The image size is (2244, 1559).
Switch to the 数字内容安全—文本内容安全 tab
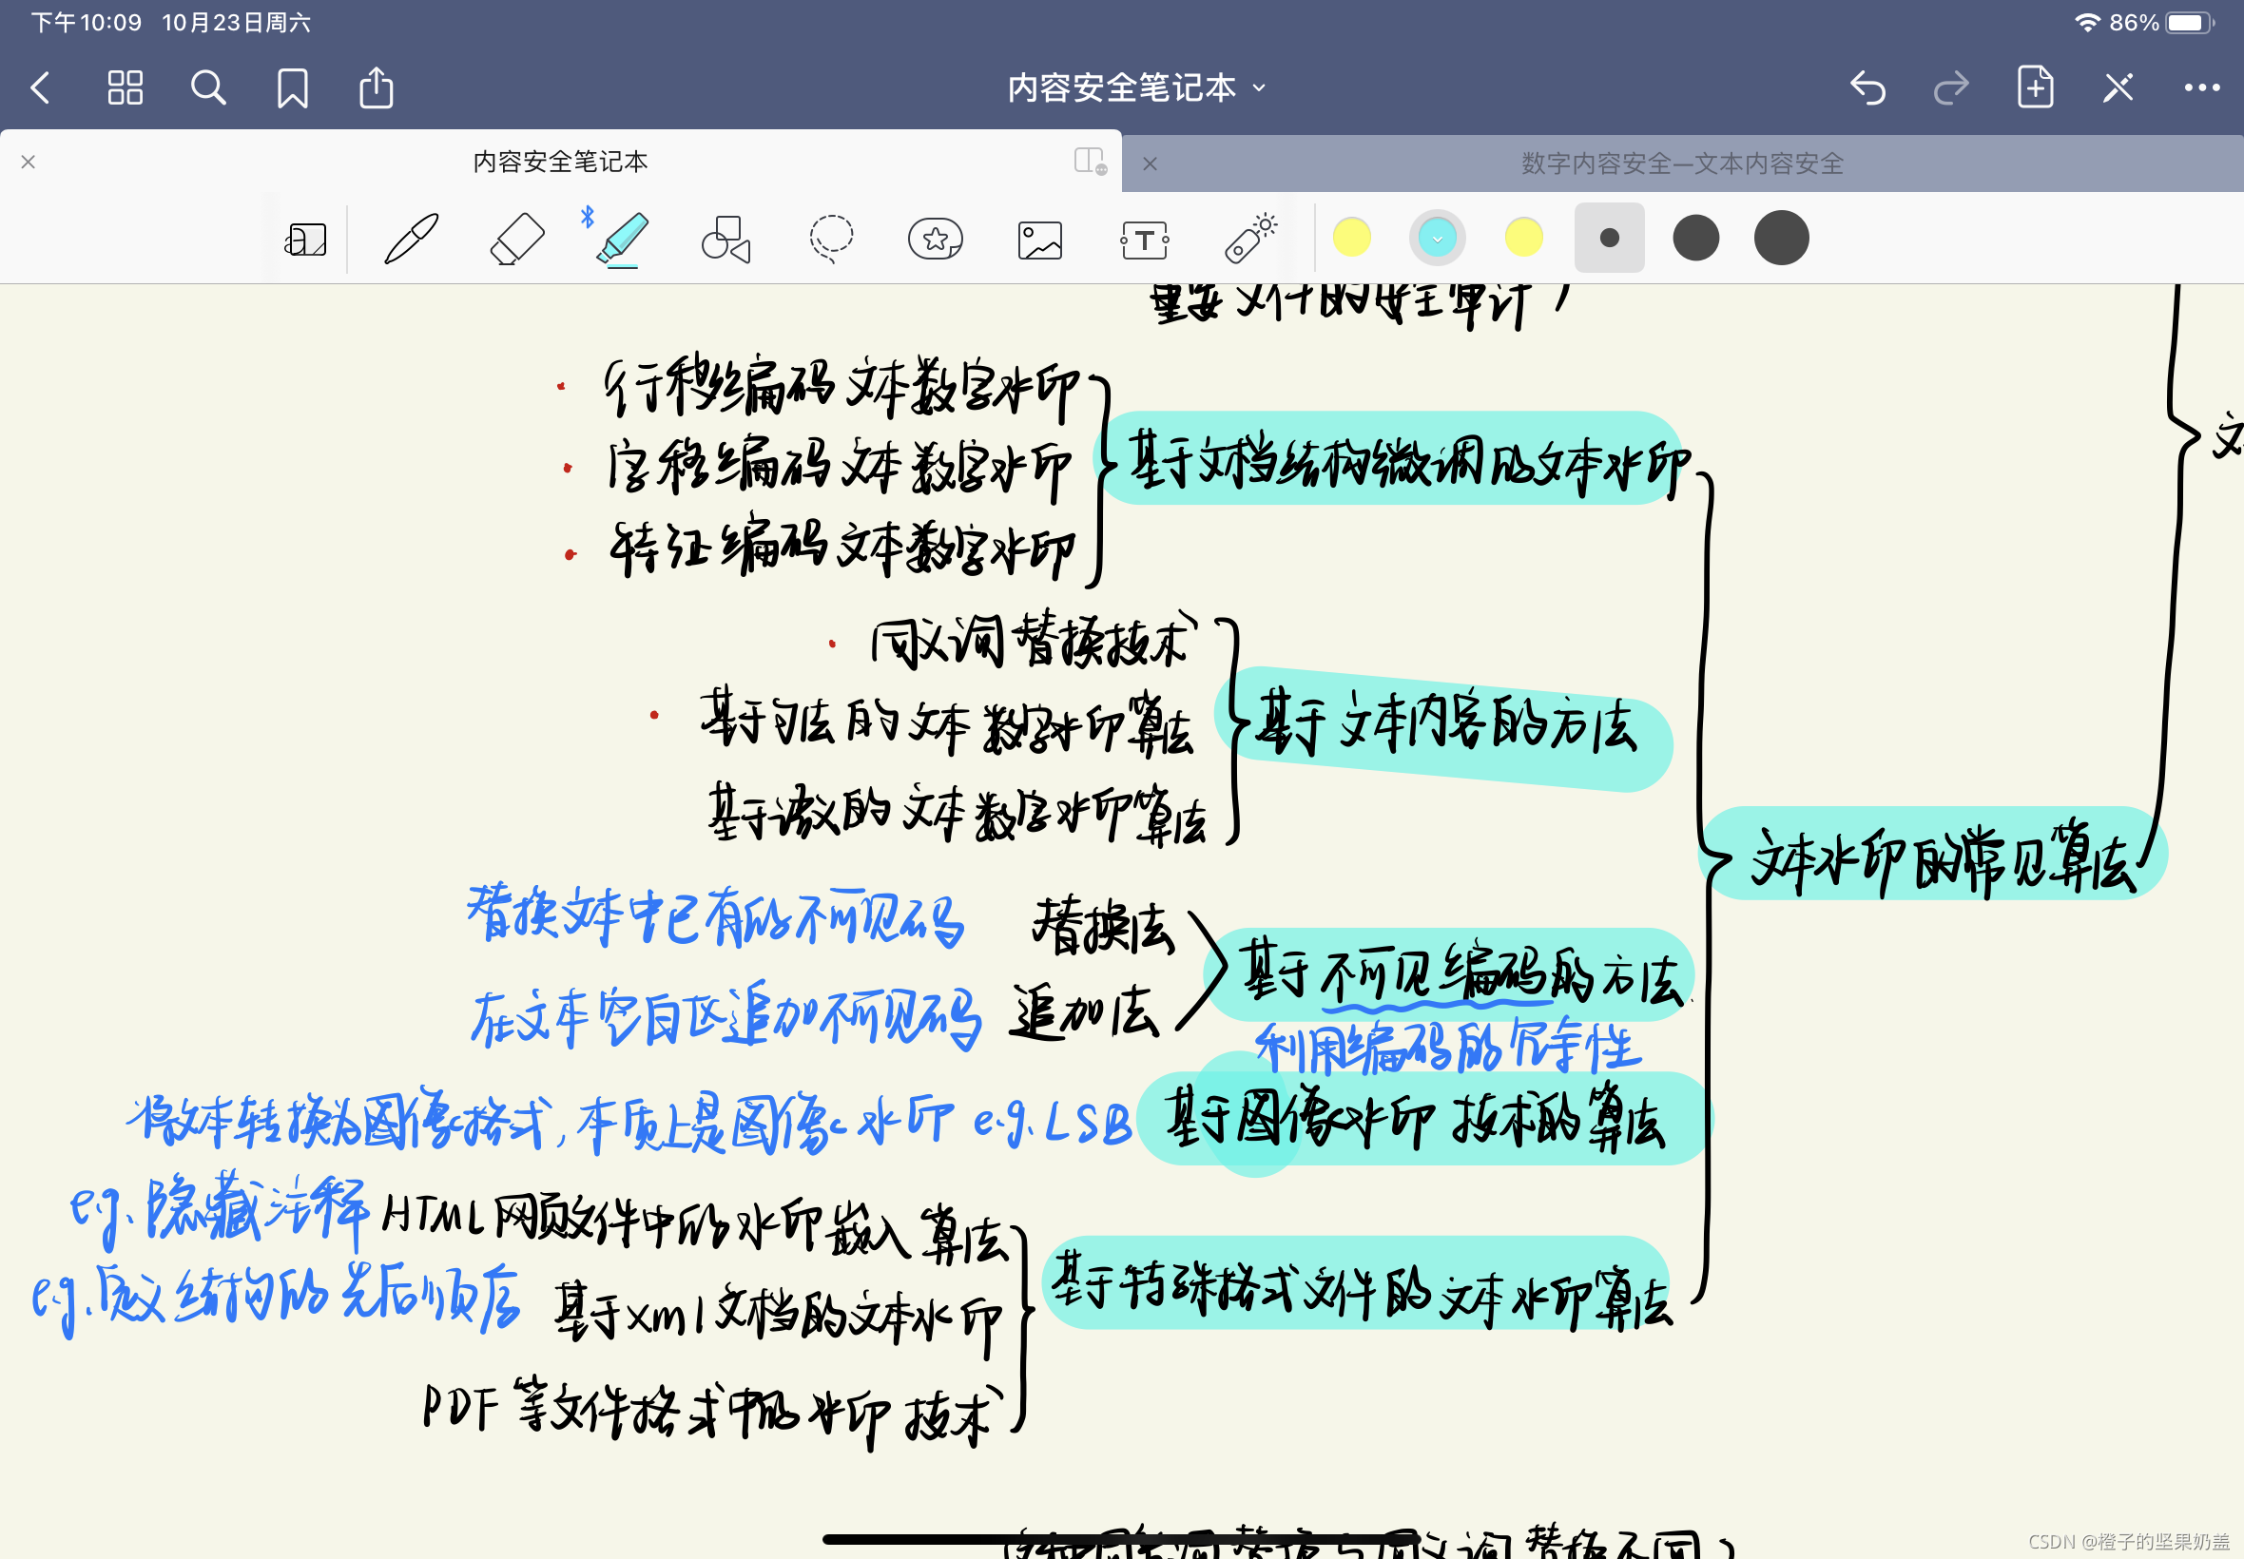tap(1682, 164)
